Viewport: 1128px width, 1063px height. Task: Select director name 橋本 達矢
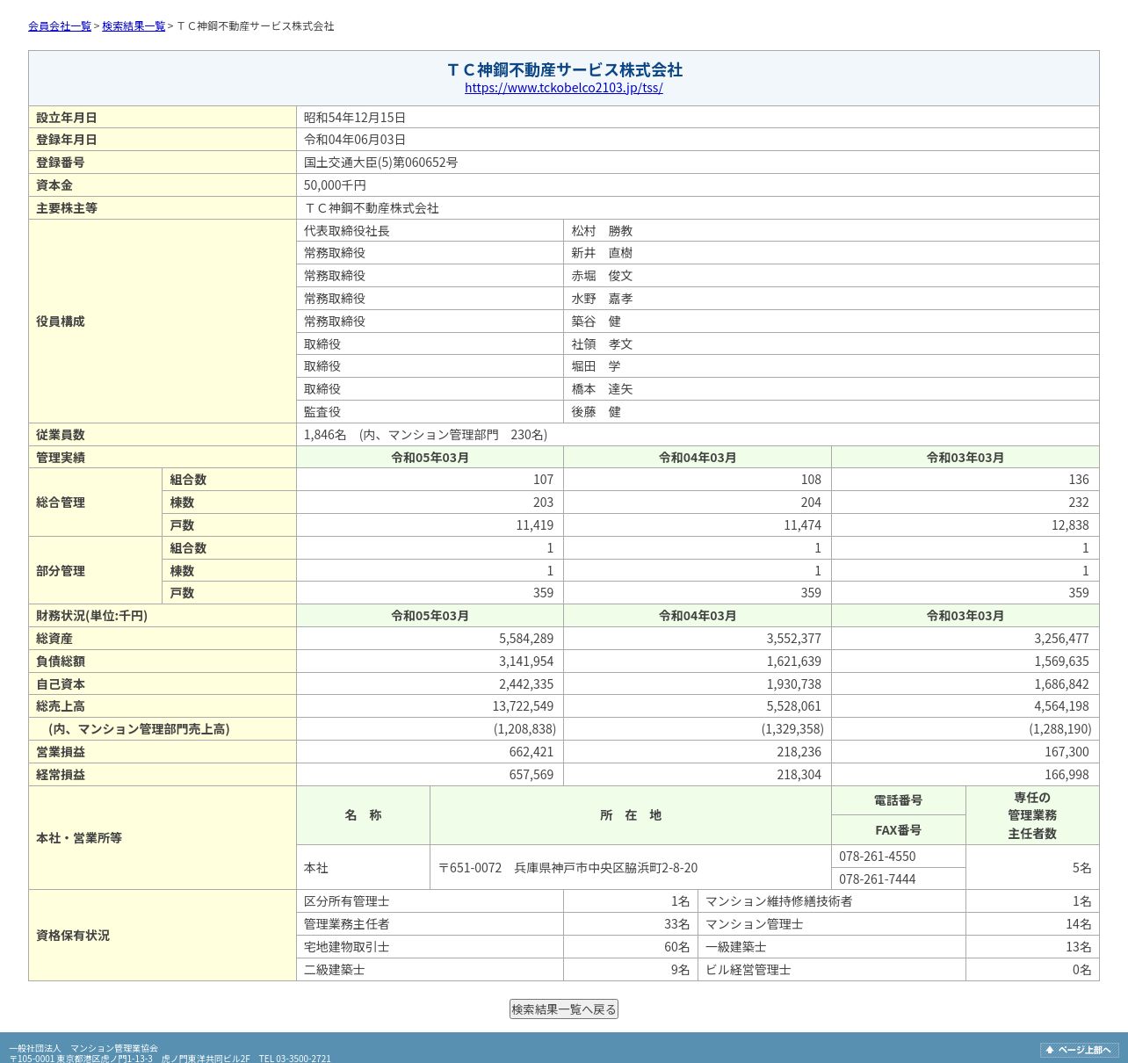point(602,389)
